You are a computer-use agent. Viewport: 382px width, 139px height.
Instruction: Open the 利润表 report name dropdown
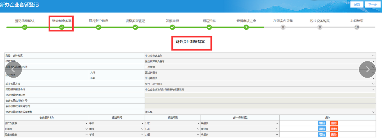coord(47,129)
